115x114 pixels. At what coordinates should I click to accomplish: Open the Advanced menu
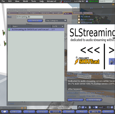coord(51,1)
